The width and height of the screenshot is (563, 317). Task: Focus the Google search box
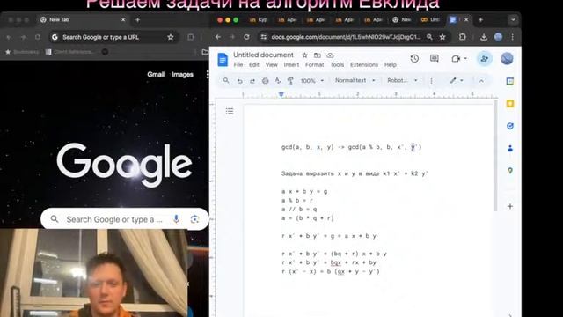(x=125, y=219)
